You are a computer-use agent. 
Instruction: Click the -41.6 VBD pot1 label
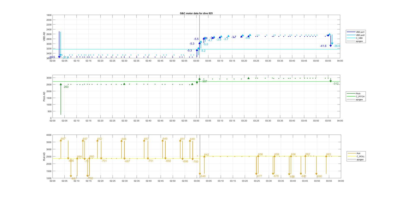coord(323,46)
